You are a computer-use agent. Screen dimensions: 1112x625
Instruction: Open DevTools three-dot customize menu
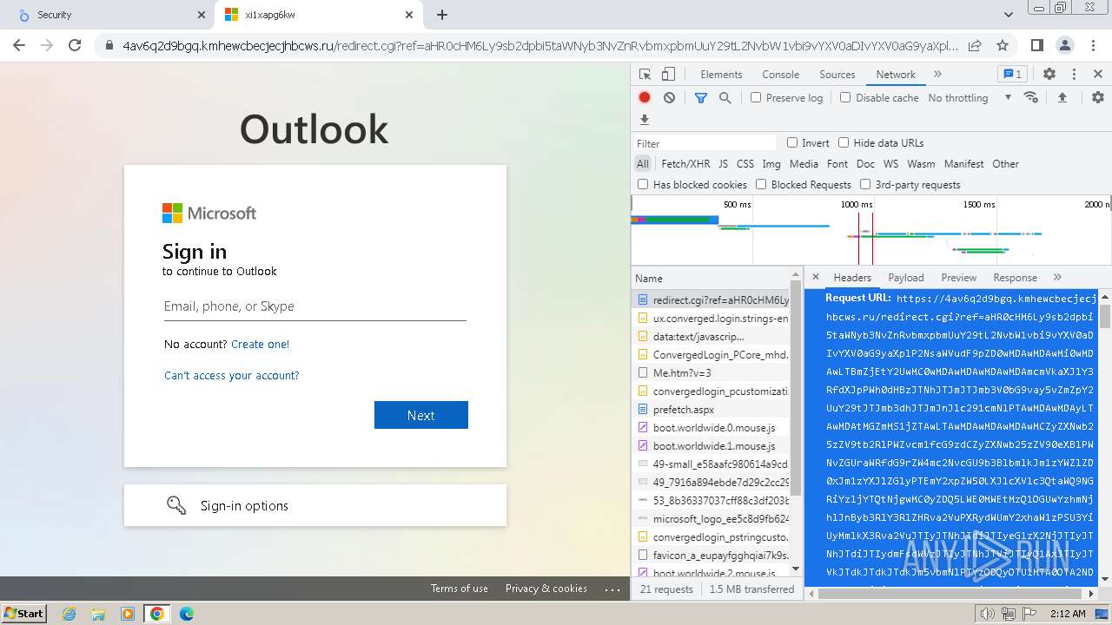1074,75
